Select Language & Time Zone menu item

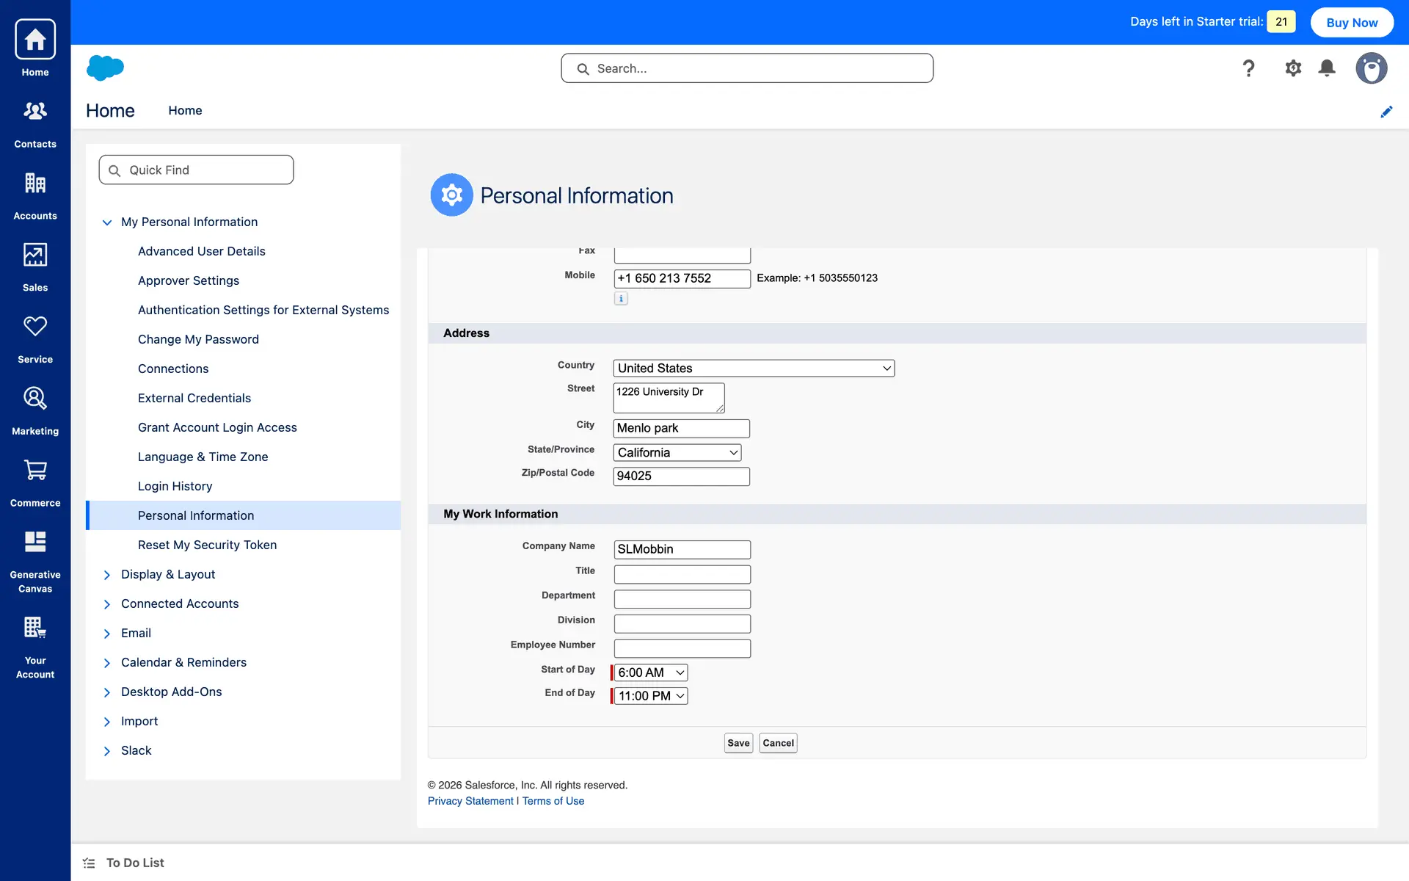(x=203, y=457)
